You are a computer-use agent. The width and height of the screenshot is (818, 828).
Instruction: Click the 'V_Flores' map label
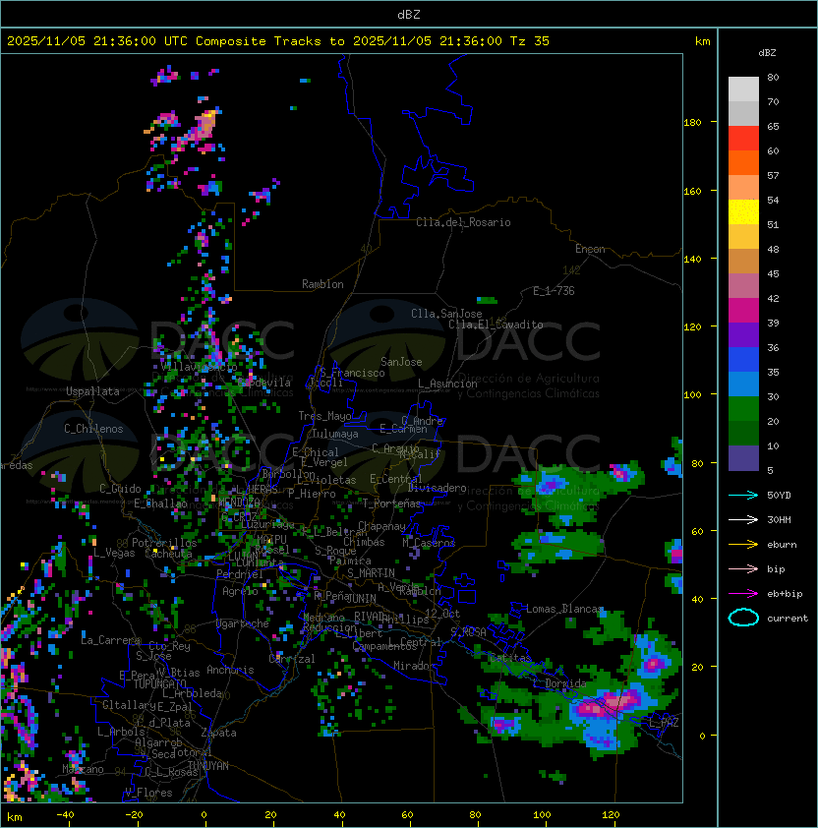pyautogui.click(x=148, y=793)
